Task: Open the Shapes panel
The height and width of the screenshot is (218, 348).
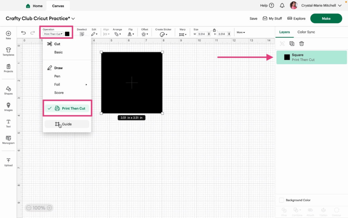Action: pyautogui.click(x=8, y=90)
